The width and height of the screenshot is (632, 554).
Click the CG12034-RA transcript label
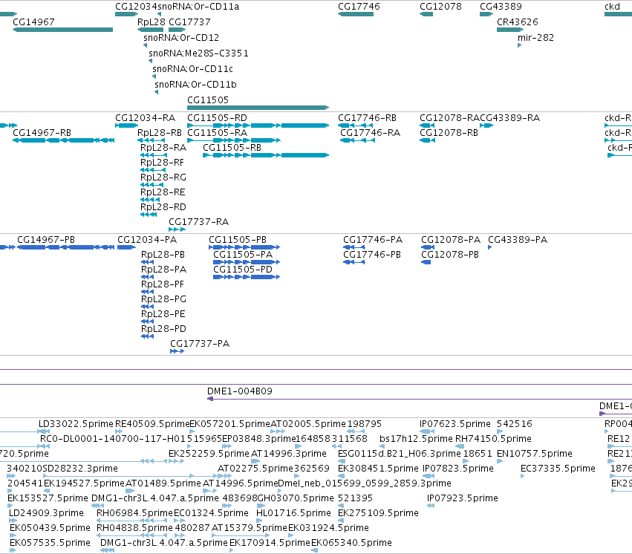point(145,117)
